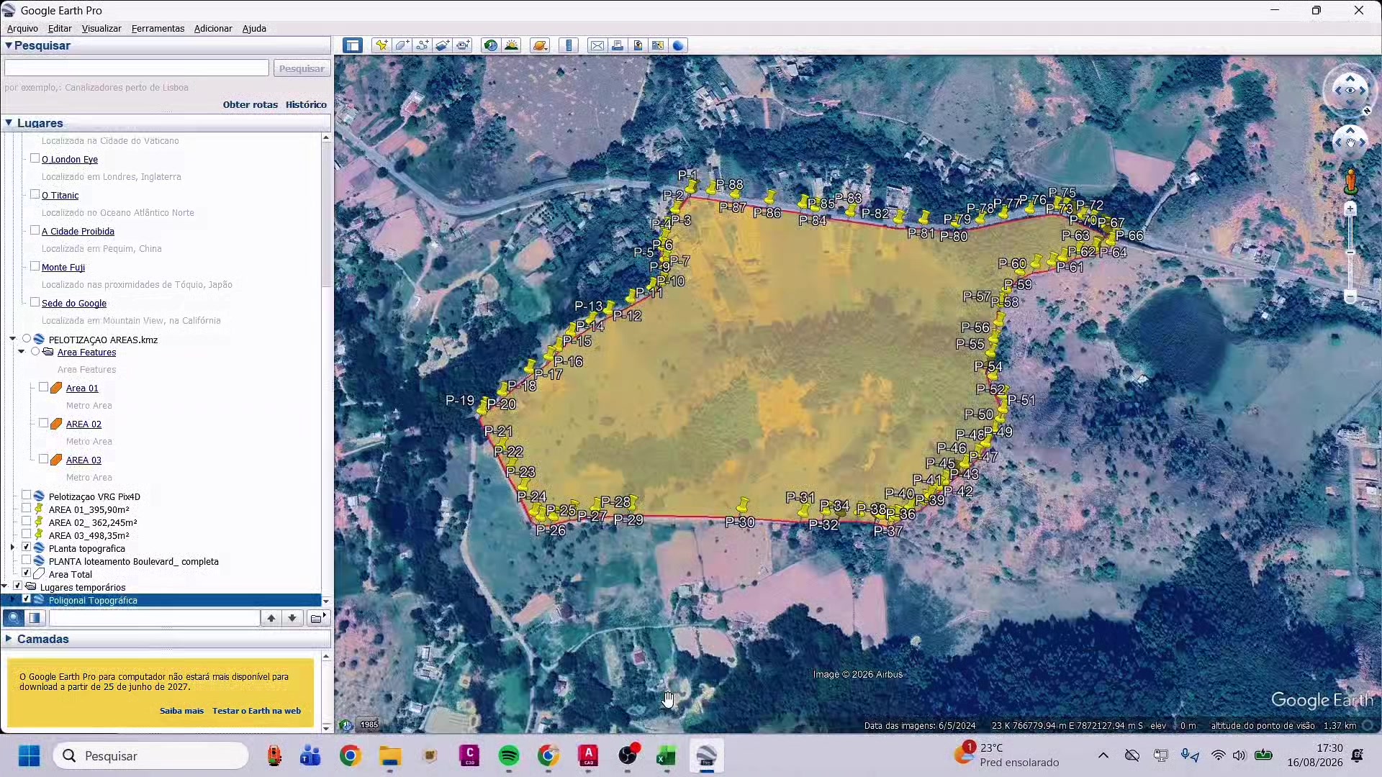Open the Histórico link
Image resolution: width=1382 pixels, height=777 pixels.
pos(306,104)
